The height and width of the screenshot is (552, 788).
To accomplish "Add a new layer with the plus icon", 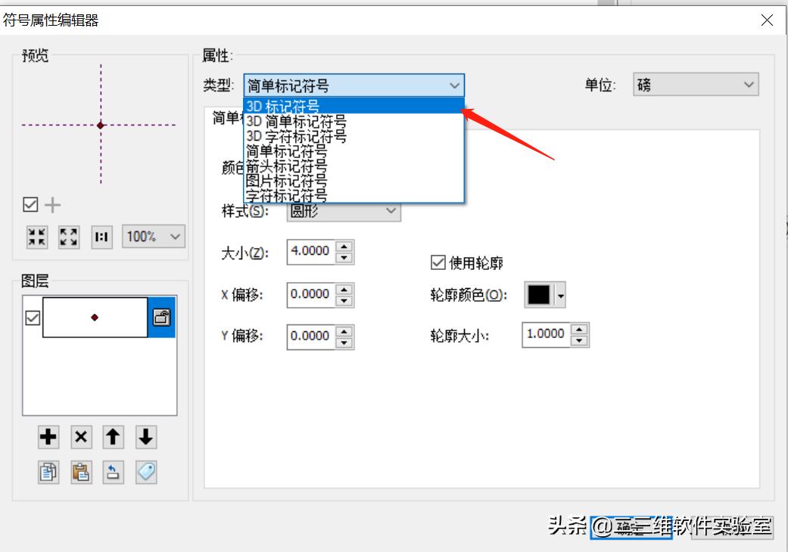I will pos(48,437).
